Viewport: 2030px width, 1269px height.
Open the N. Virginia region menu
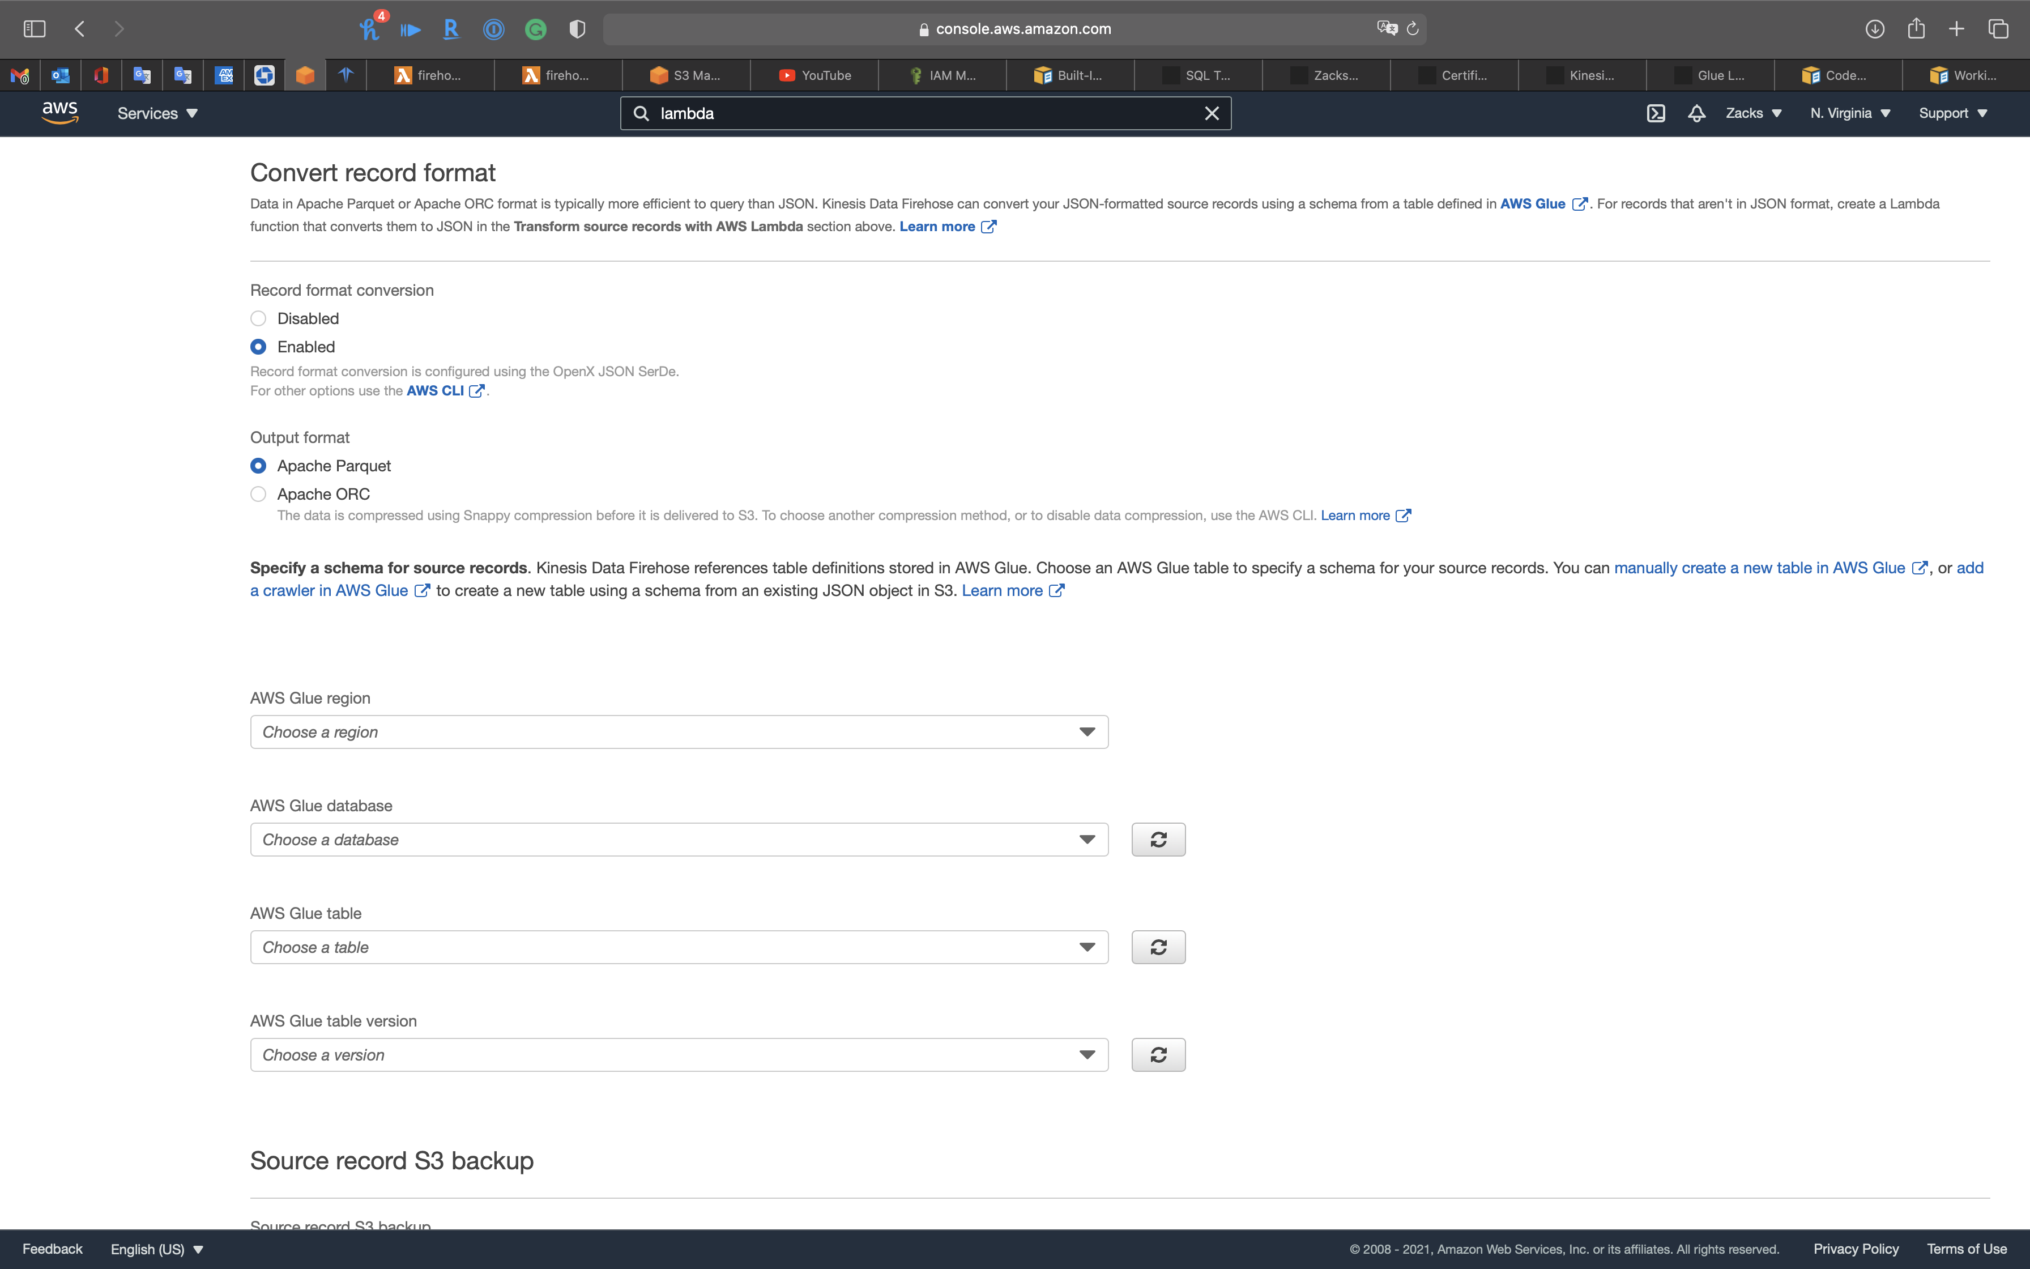coord(1850,113)
